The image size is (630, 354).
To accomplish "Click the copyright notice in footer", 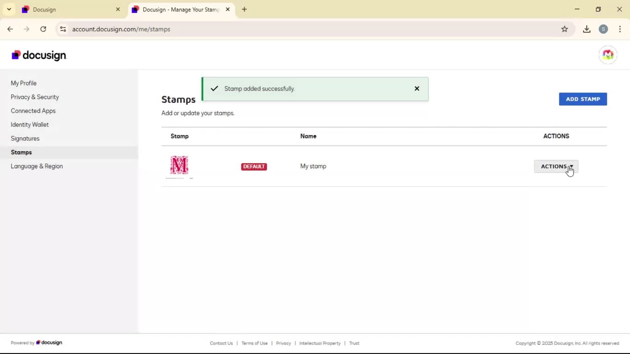I will click(x=567, y=343).
